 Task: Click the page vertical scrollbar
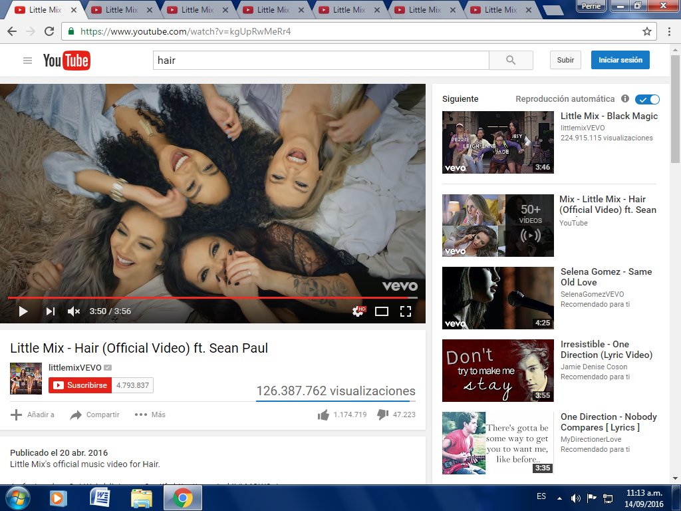676,108
